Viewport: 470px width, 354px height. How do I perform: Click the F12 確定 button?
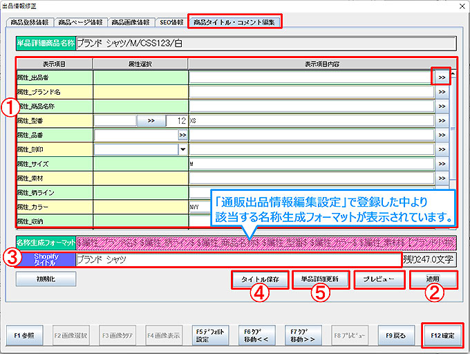(443, 336)
